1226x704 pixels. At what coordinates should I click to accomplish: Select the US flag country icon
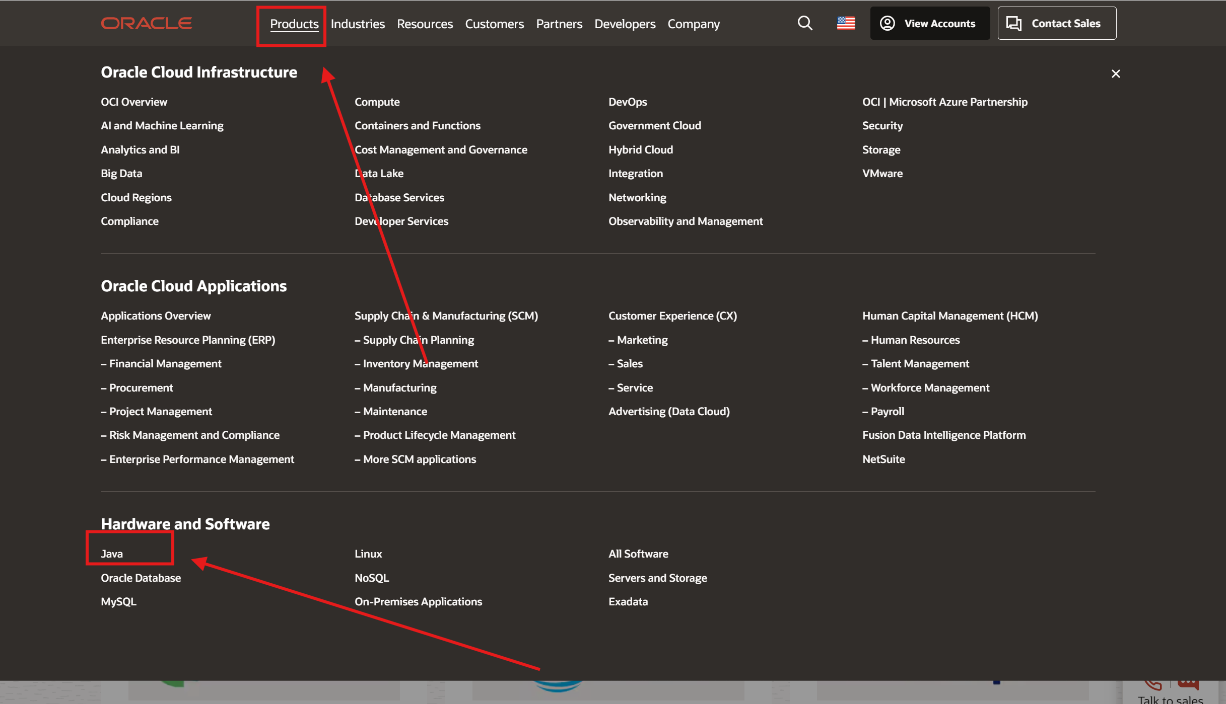(846, 23)
